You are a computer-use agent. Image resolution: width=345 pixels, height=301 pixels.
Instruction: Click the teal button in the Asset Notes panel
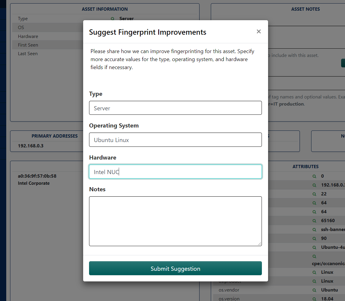point(344,63)
